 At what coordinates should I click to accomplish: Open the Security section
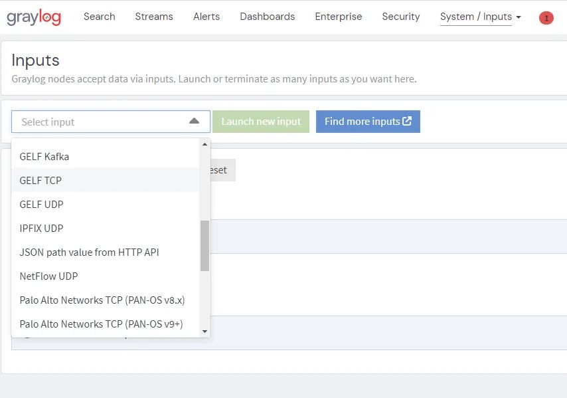400,17
